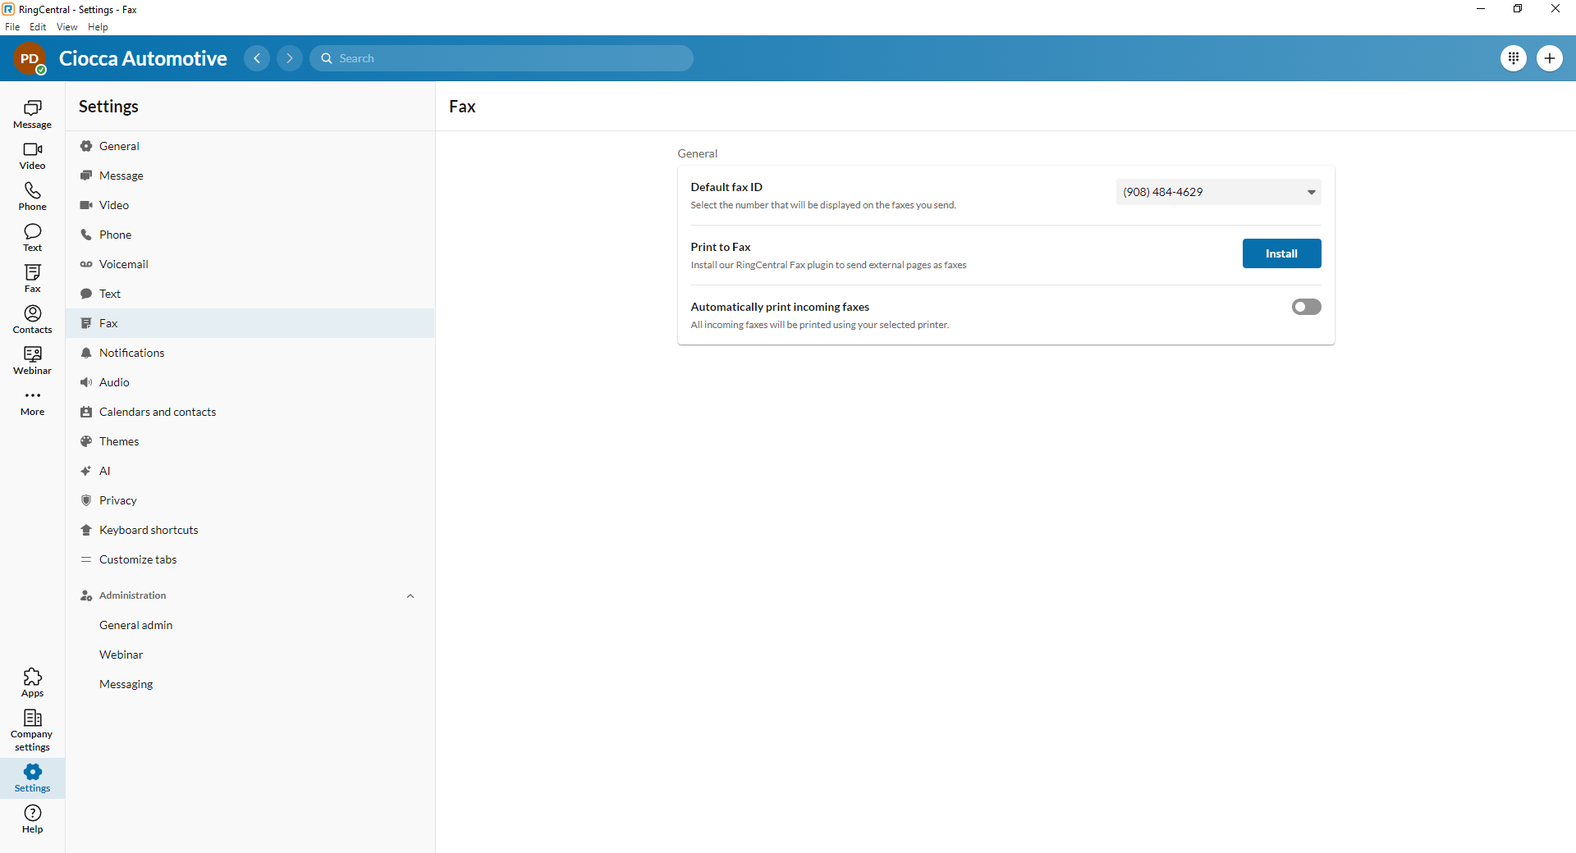Open Themes settings section

coord(250,441)
